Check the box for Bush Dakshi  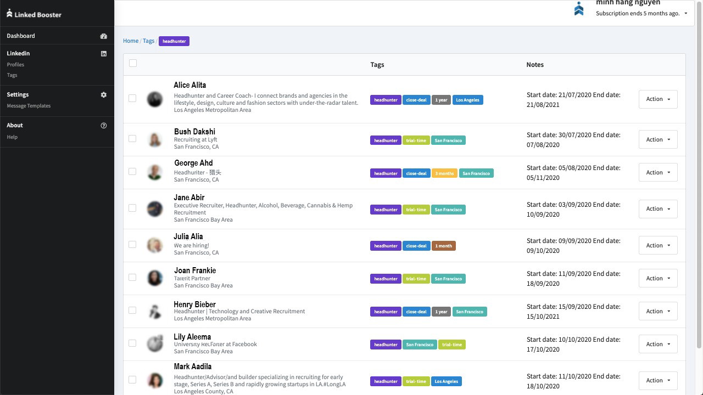(x=132, y=139)
